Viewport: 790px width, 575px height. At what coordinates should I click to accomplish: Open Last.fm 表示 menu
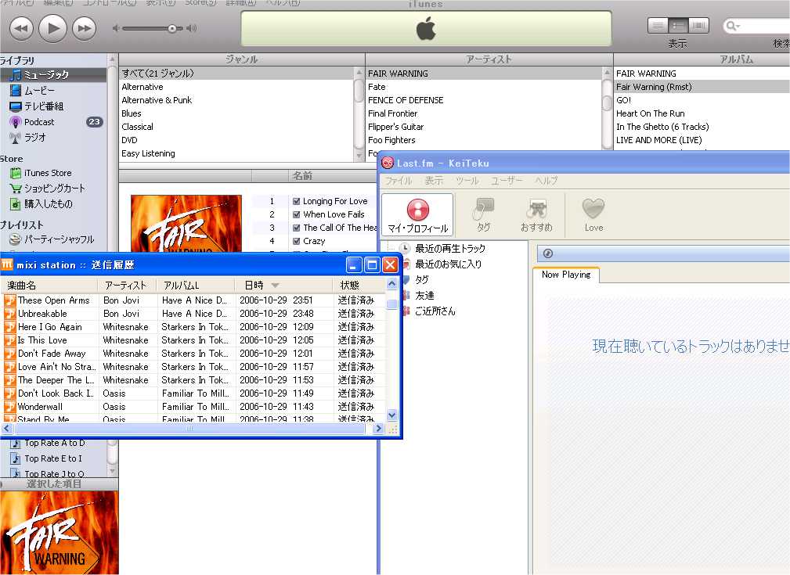[x=434, y=181]
